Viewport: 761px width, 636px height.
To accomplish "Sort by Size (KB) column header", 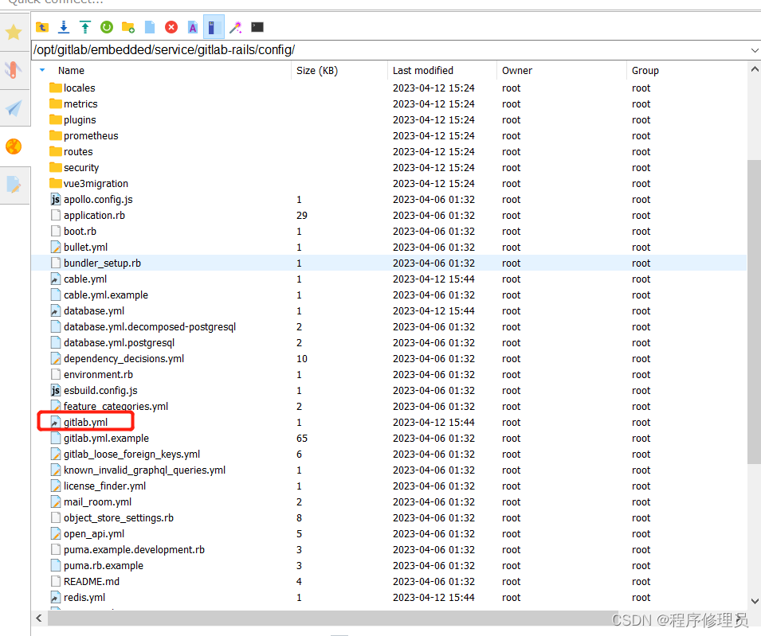I will tap(317, 71).
